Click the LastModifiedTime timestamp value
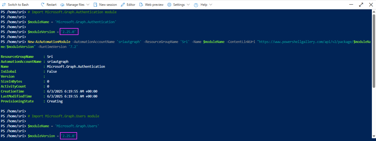Image resolution: width=376 pixels, height=141 pixels. tap(72, 96)
